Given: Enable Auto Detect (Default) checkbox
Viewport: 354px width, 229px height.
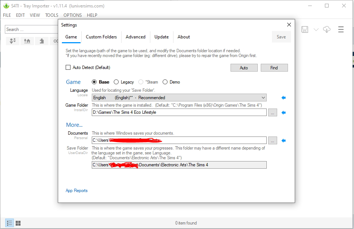Looking at the screenshot, I should pyautogui.click(x=68, y=67).
